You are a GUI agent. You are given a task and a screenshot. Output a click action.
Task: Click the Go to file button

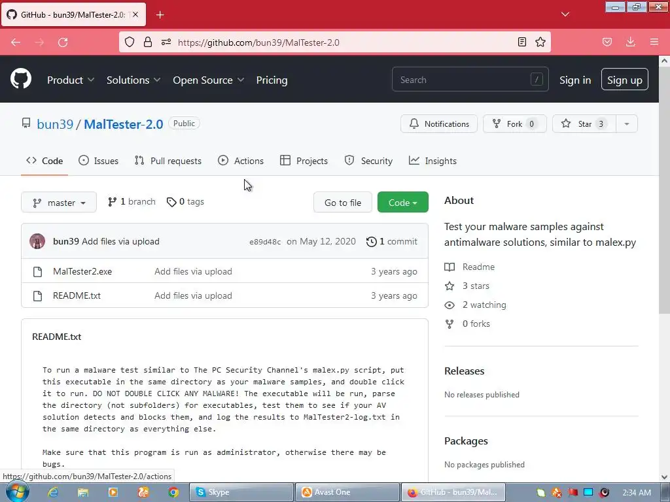[343, 203]
